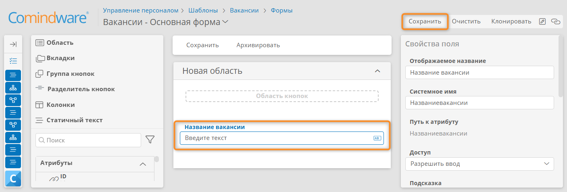Select the Группа кнопок icon

coord(40,74)
